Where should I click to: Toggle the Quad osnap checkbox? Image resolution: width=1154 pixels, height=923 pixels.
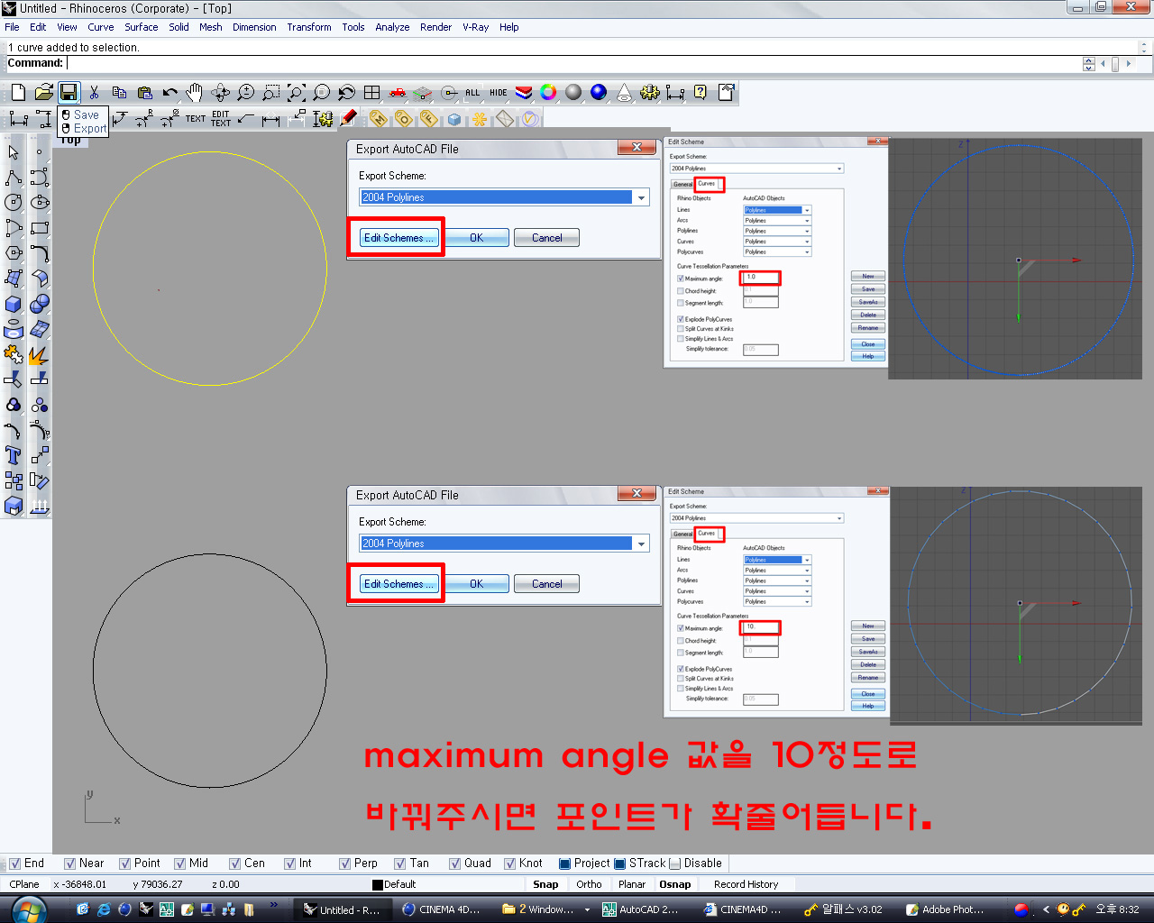click(x=454, y=864)
